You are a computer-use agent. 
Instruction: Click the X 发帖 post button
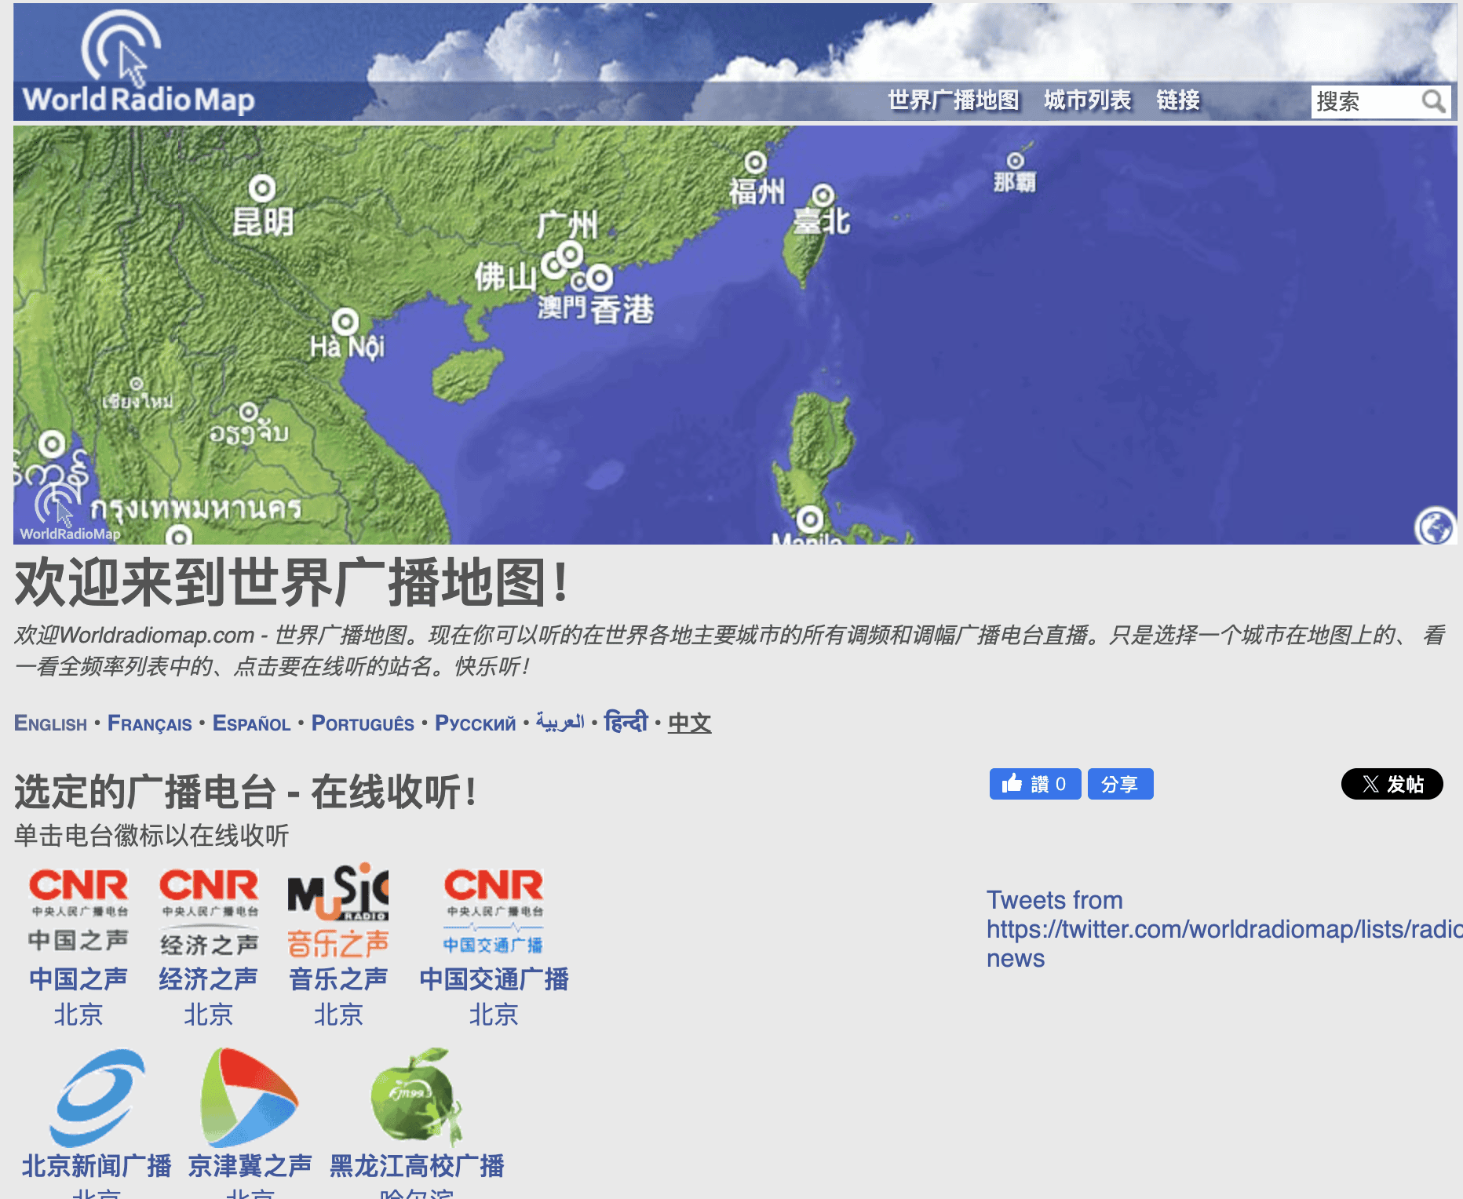click(1392, 784)
